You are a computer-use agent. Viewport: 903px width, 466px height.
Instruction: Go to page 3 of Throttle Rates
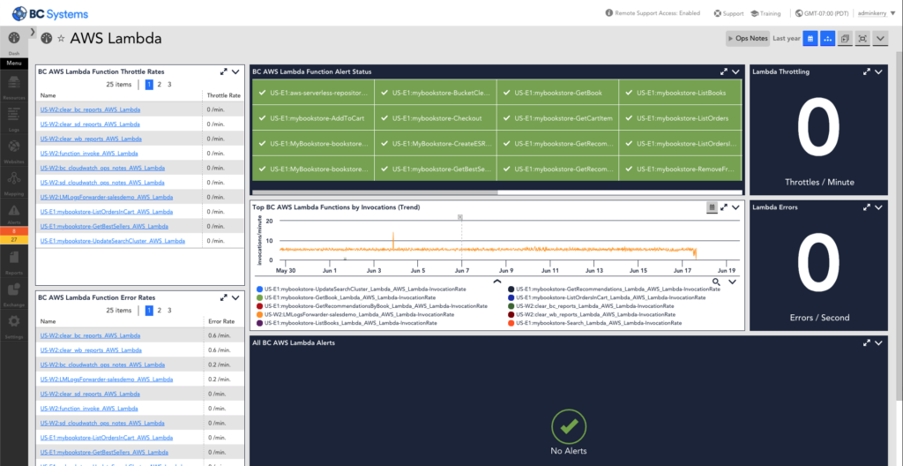point(169,84)
